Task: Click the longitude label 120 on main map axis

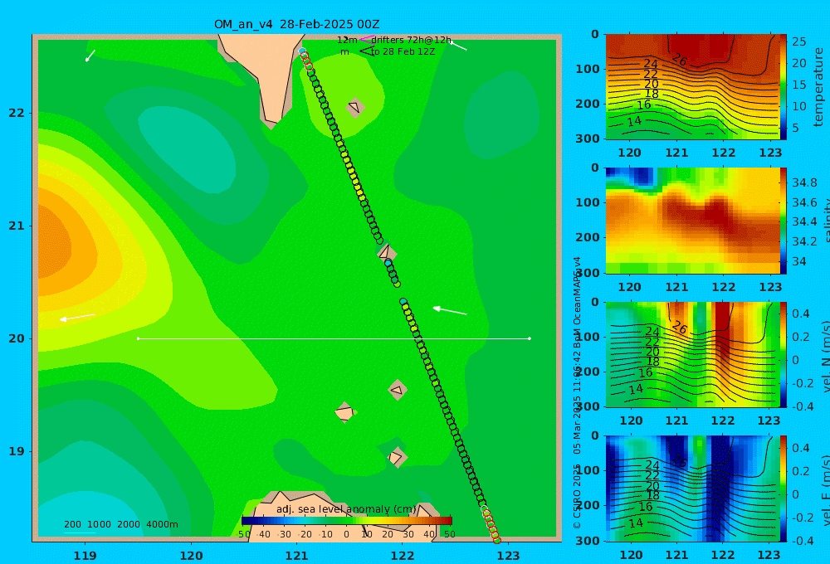Action: [191, 556]
